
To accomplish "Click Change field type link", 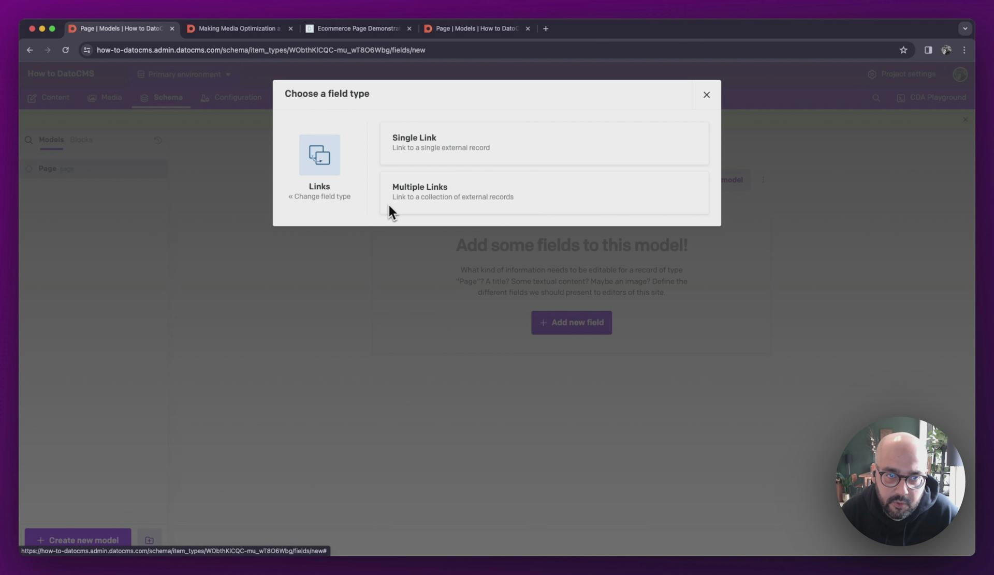I will (319, 196).
